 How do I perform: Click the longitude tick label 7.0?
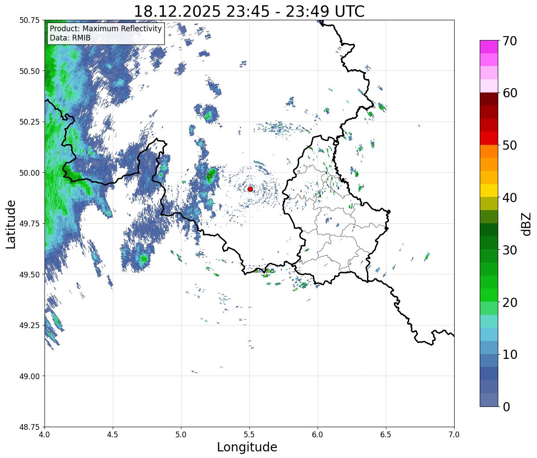tap(454, 435)
